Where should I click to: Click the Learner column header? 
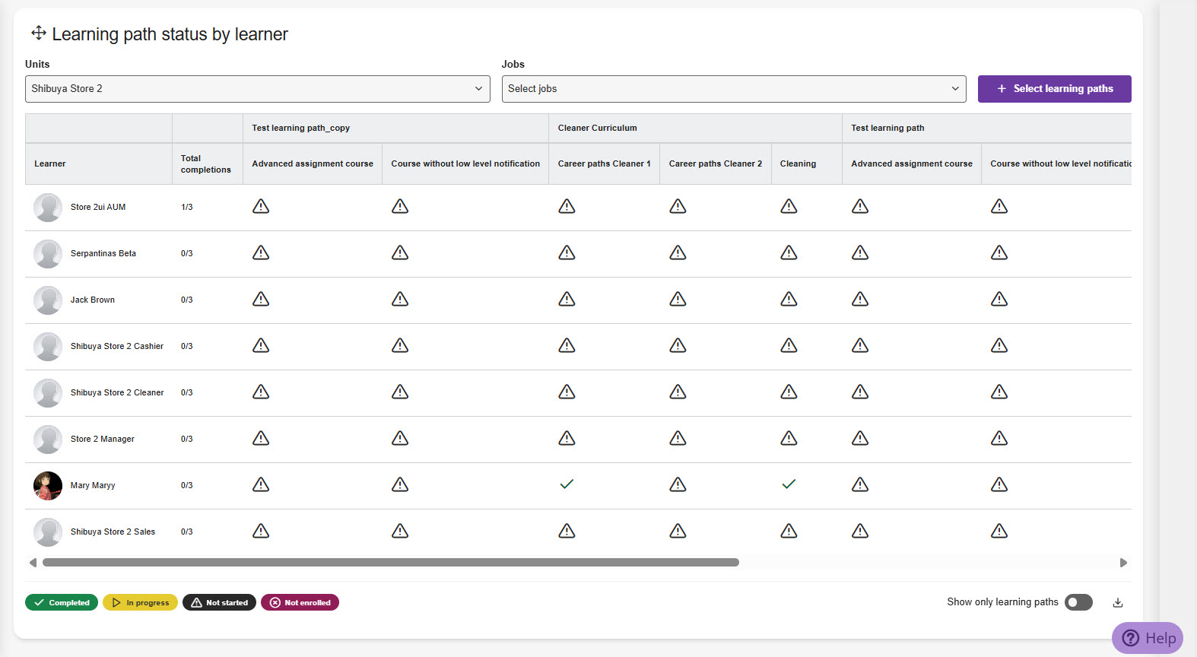[50, 163]
